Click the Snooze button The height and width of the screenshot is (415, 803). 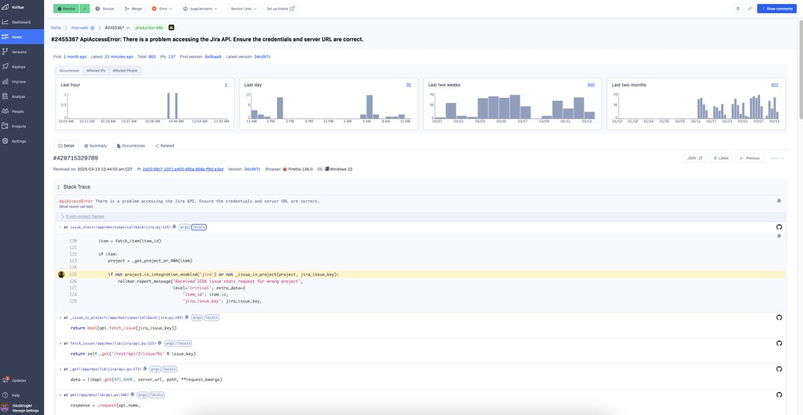(x=105, y=9)
